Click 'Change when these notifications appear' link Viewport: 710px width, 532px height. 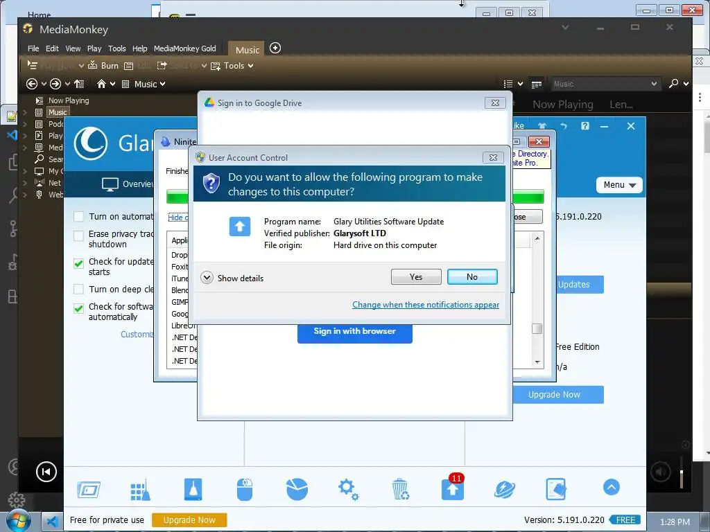point(426,305)
